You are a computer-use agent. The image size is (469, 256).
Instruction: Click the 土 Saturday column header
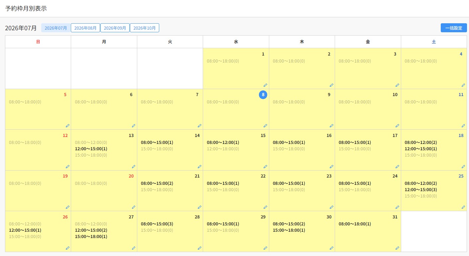[434, 42]
